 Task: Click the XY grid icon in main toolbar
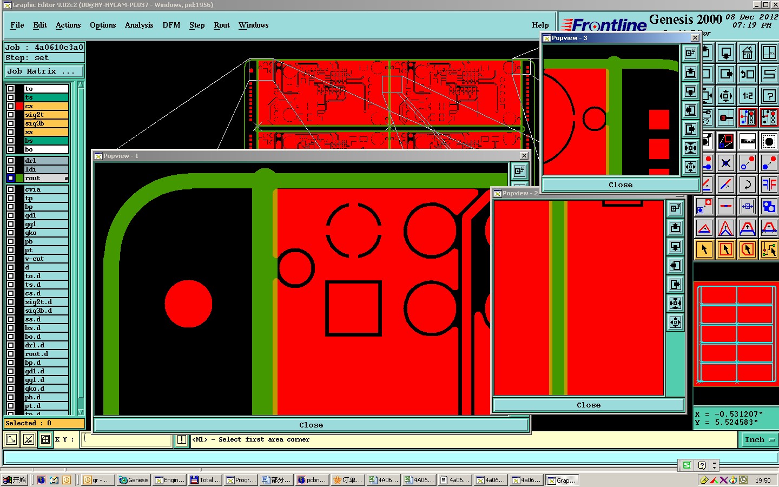769,52
